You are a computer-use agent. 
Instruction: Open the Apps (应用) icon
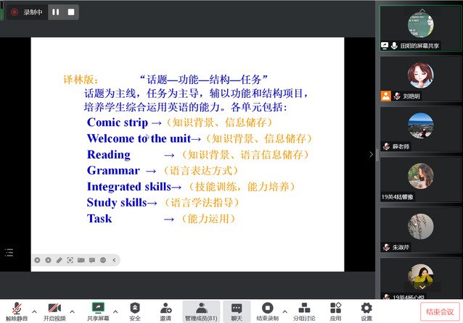(335, 311)
